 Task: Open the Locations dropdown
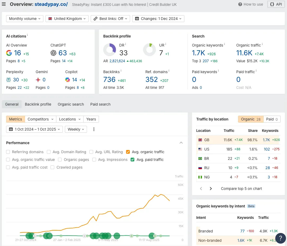point(70,119)
